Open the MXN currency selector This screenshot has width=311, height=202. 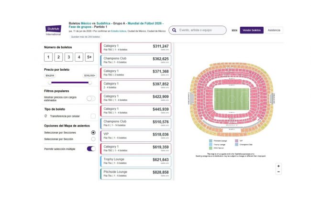coord(234,30)
